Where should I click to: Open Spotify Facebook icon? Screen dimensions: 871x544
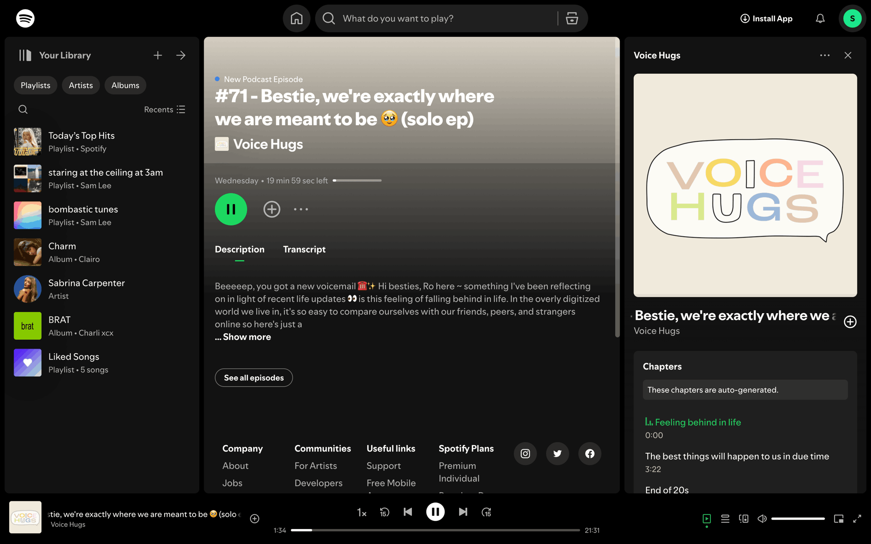pos(590,453)
